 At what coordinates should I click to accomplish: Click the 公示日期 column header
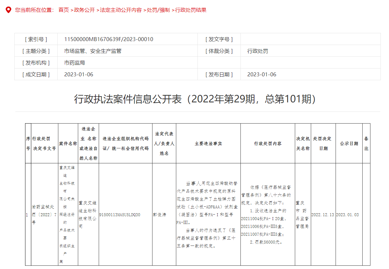(349, 143)
